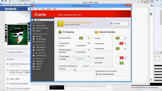Select Scheduler label in the sidebar
Screen dimensions: 162x91
point(39,64)
